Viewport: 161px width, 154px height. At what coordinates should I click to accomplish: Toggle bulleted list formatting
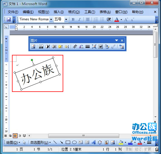click(102, 19)
